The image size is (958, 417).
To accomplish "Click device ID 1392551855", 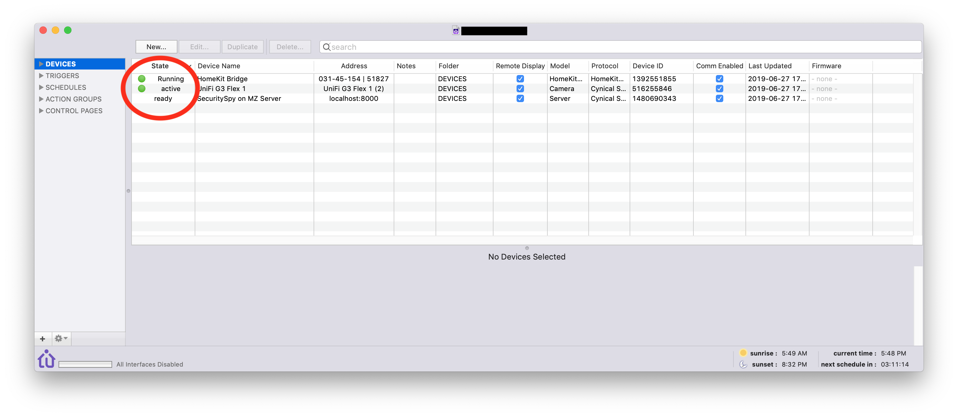I will coord(654,79).
